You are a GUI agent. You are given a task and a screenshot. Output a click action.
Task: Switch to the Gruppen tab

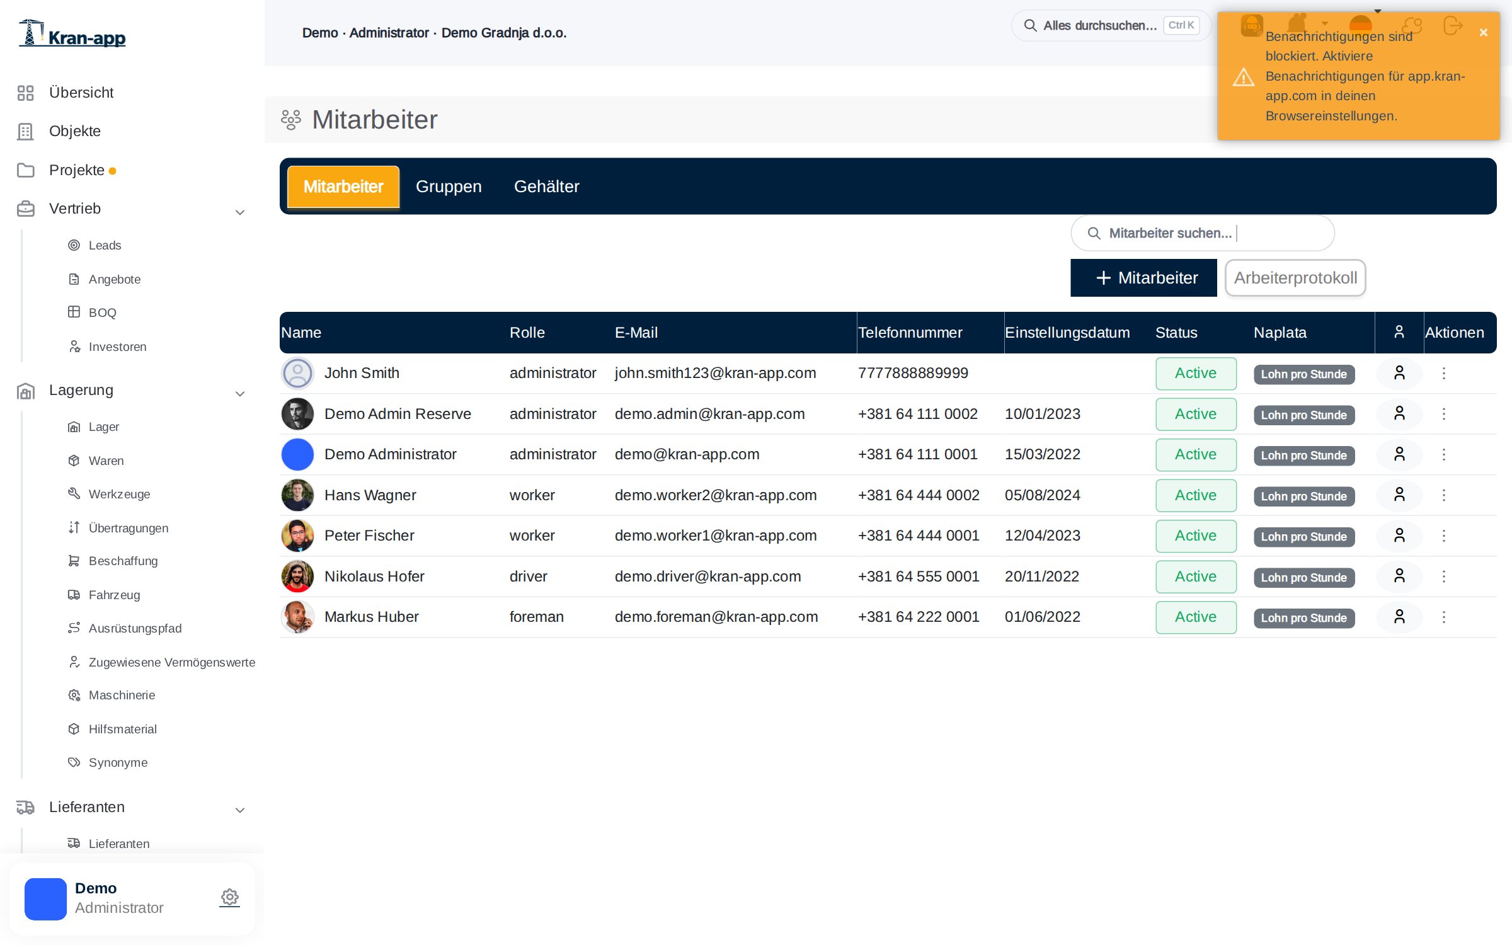(449, 186)
